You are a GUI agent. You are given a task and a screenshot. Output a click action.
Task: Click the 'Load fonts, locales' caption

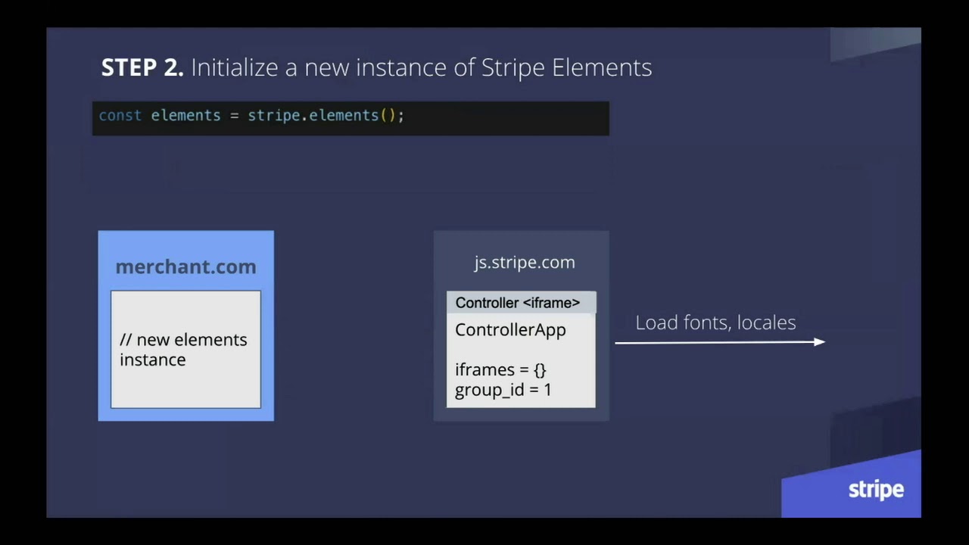click(x=715, y=322)
